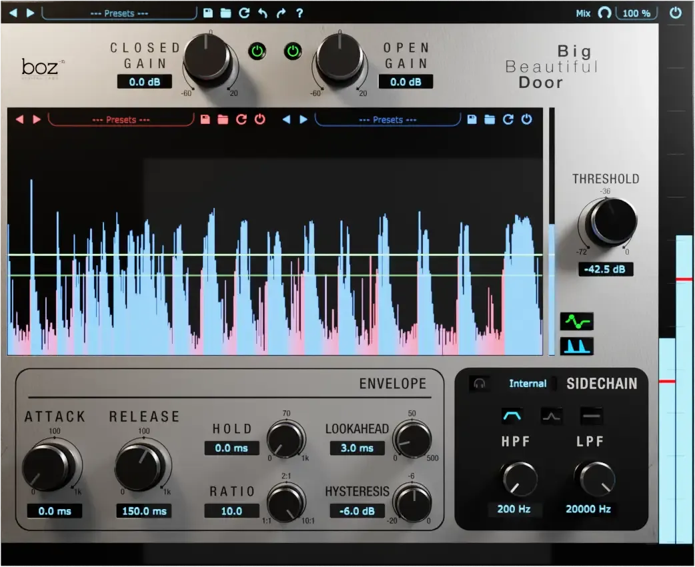Turn the Hold knob

pyautogui.click(x=285, y=440)
